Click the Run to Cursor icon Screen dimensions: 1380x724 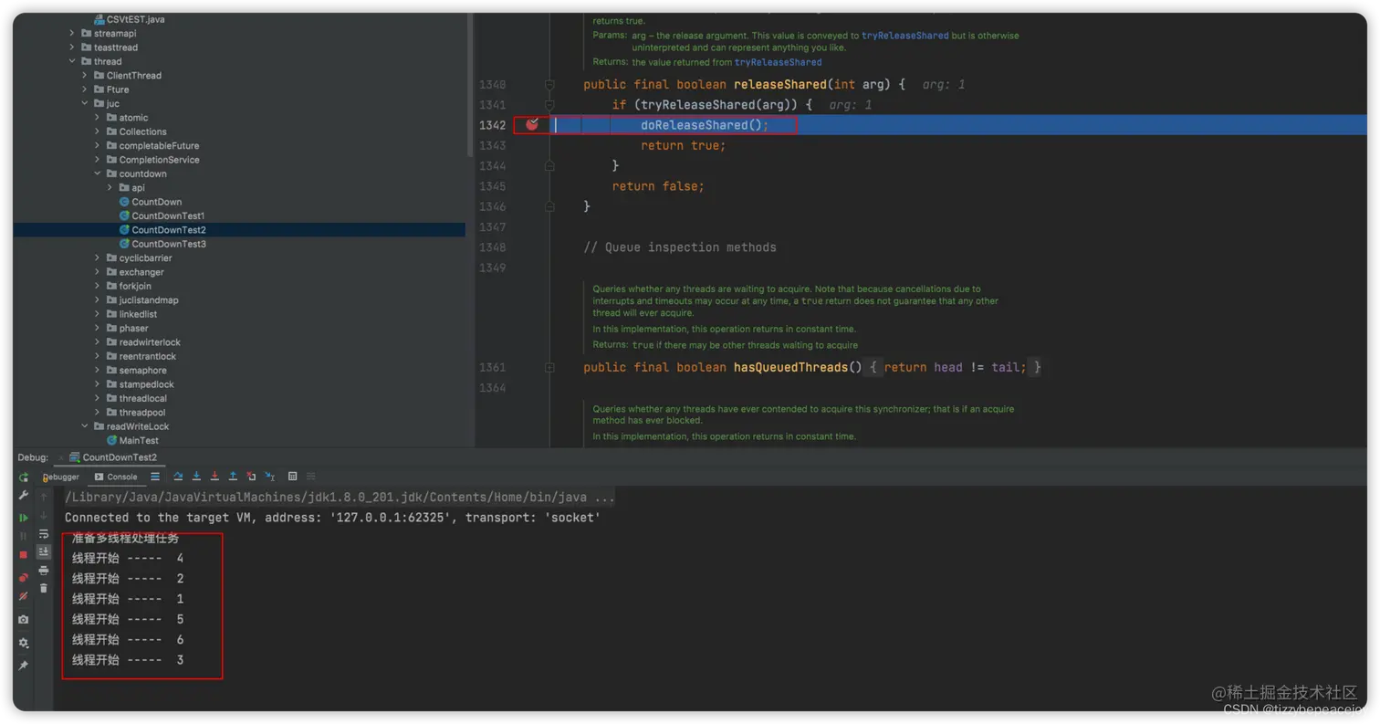click(x=270, y=477)
